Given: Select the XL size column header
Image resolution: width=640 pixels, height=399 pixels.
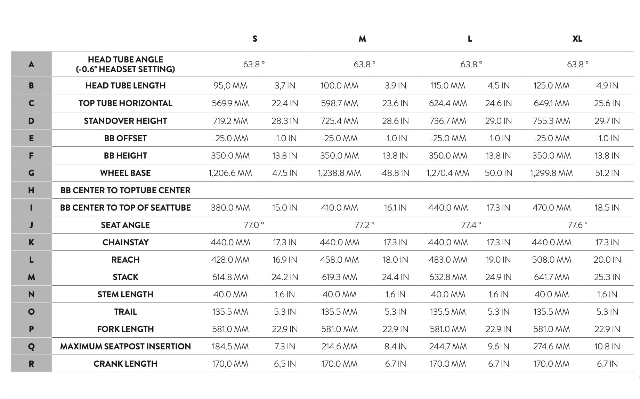Looking at the screenshot, I should coord(577,39).
